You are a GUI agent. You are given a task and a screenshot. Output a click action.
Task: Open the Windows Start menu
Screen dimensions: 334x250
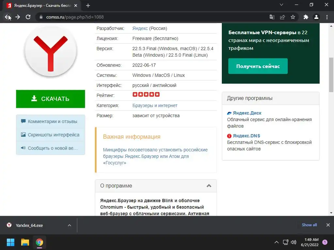[10, 242]
